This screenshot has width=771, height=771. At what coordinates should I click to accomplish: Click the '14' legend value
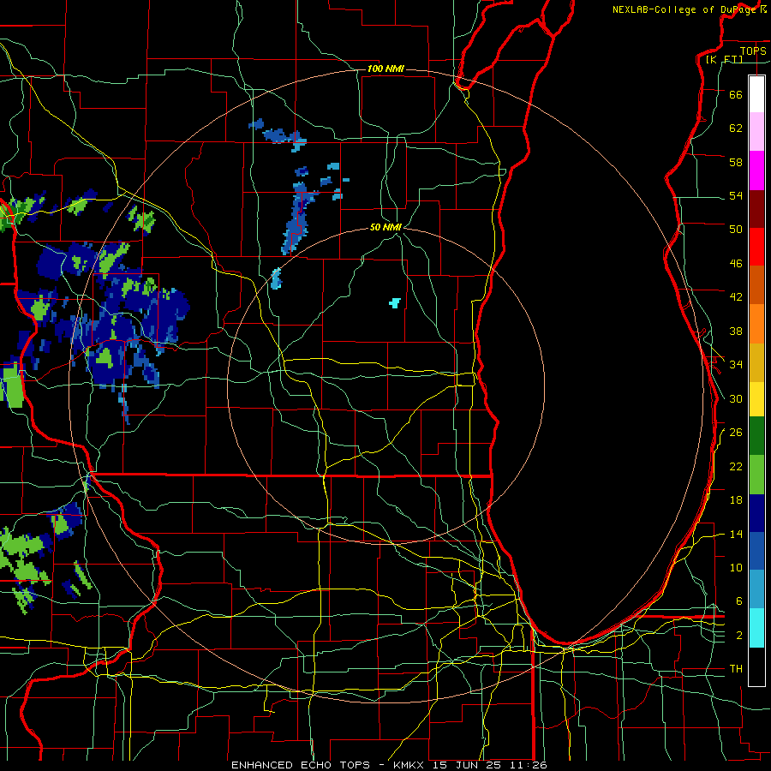point(736,534)
